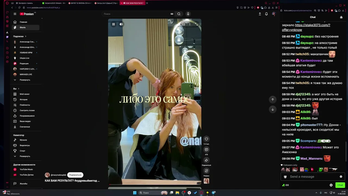348x196 pixels.
Task: Start voice search with the microphone icon
Action: pyautogui.click(x=188, y=14)
